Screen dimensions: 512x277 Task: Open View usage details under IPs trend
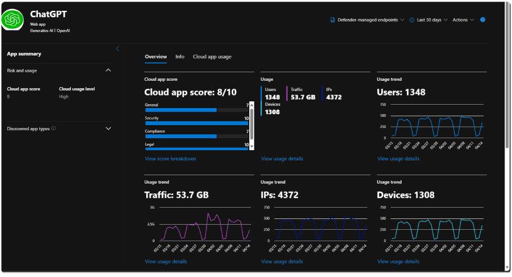(282, 261)
